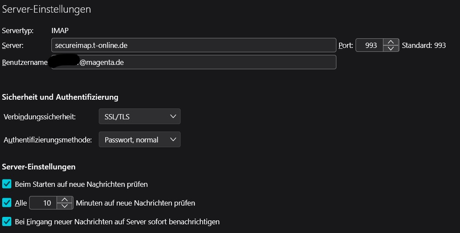Click into the Port 993 field

[x=370, y=45]
